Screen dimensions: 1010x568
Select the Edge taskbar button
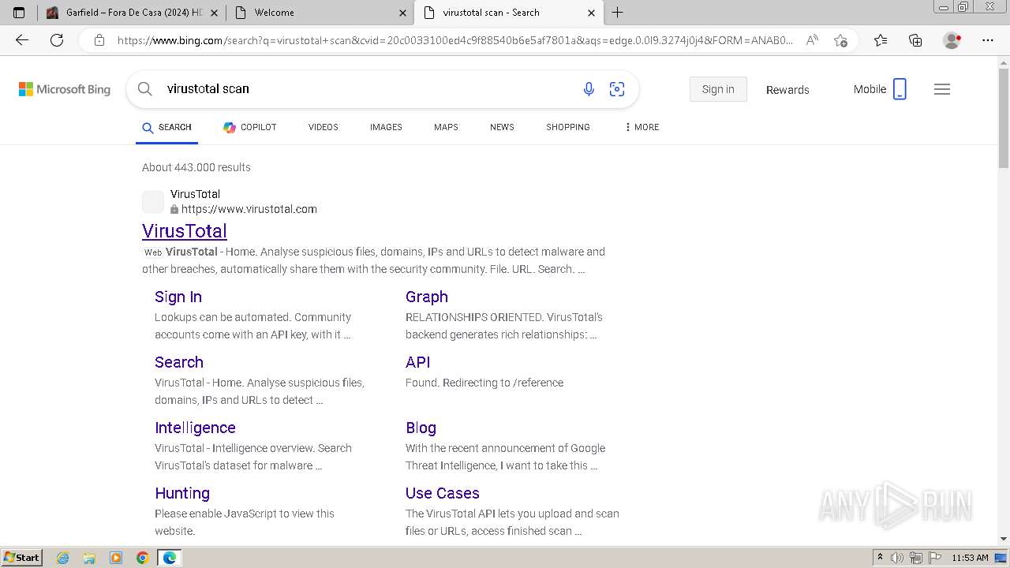point(169,558)
